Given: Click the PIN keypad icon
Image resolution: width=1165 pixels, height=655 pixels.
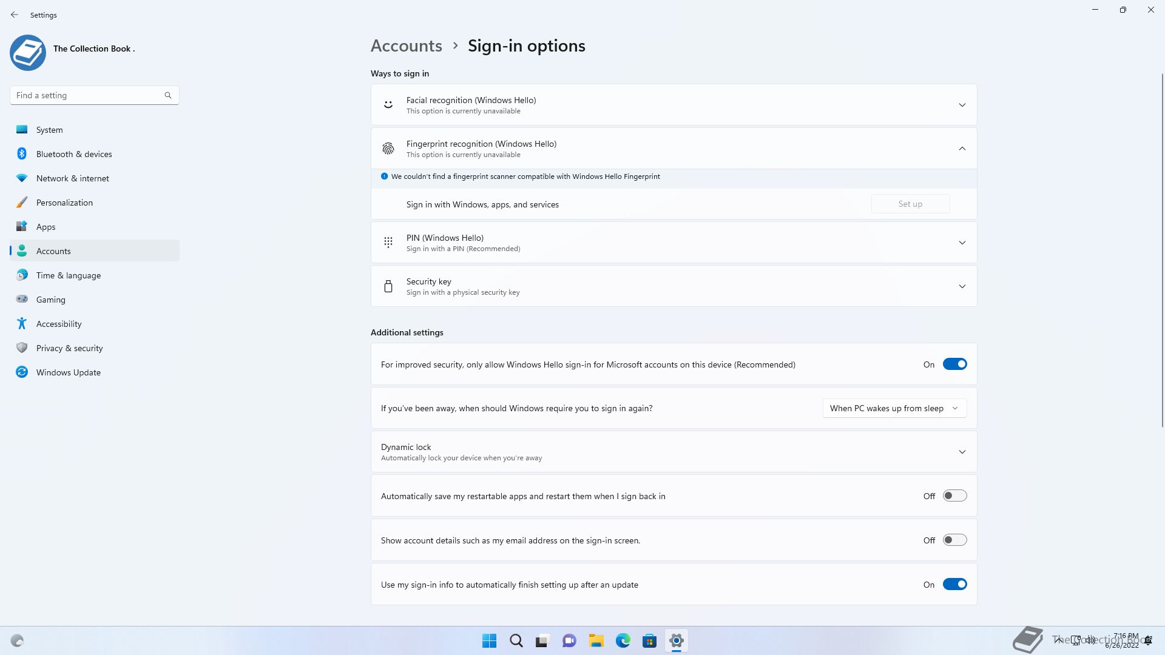Looking at the screenshot, I should tap(388, 243).
